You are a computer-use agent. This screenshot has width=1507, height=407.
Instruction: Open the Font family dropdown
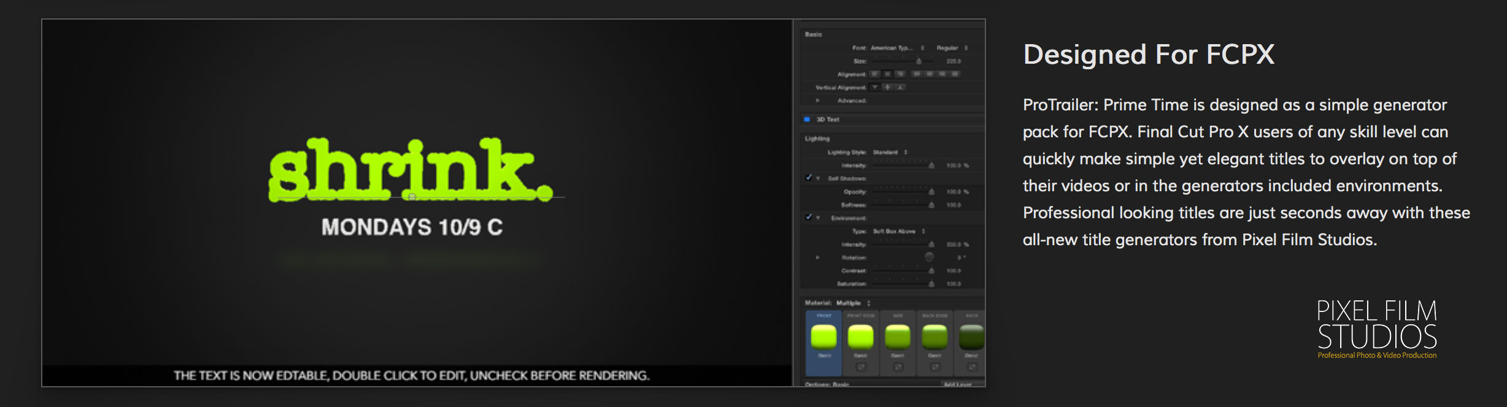pos(898,48)
